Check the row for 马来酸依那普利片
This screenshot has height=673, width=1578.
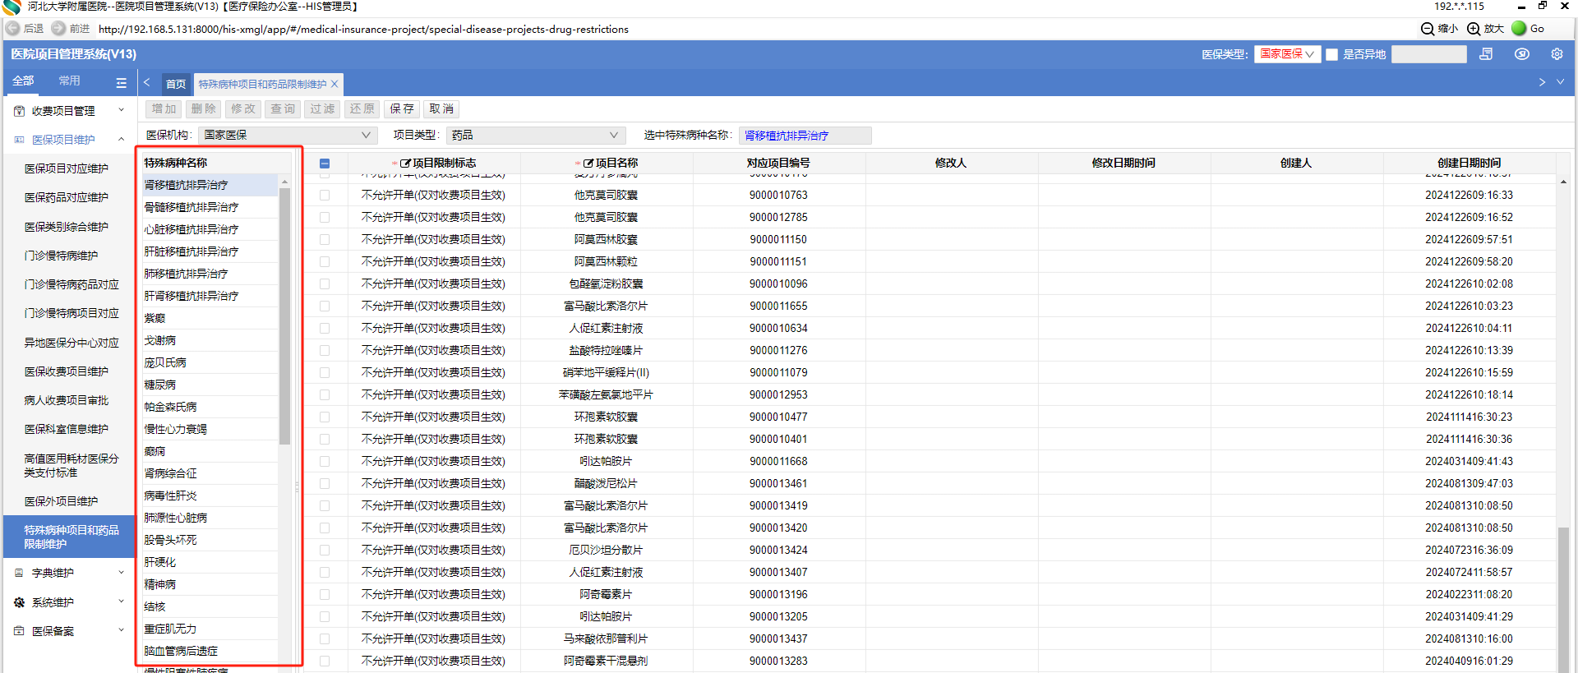pos(325,639)
